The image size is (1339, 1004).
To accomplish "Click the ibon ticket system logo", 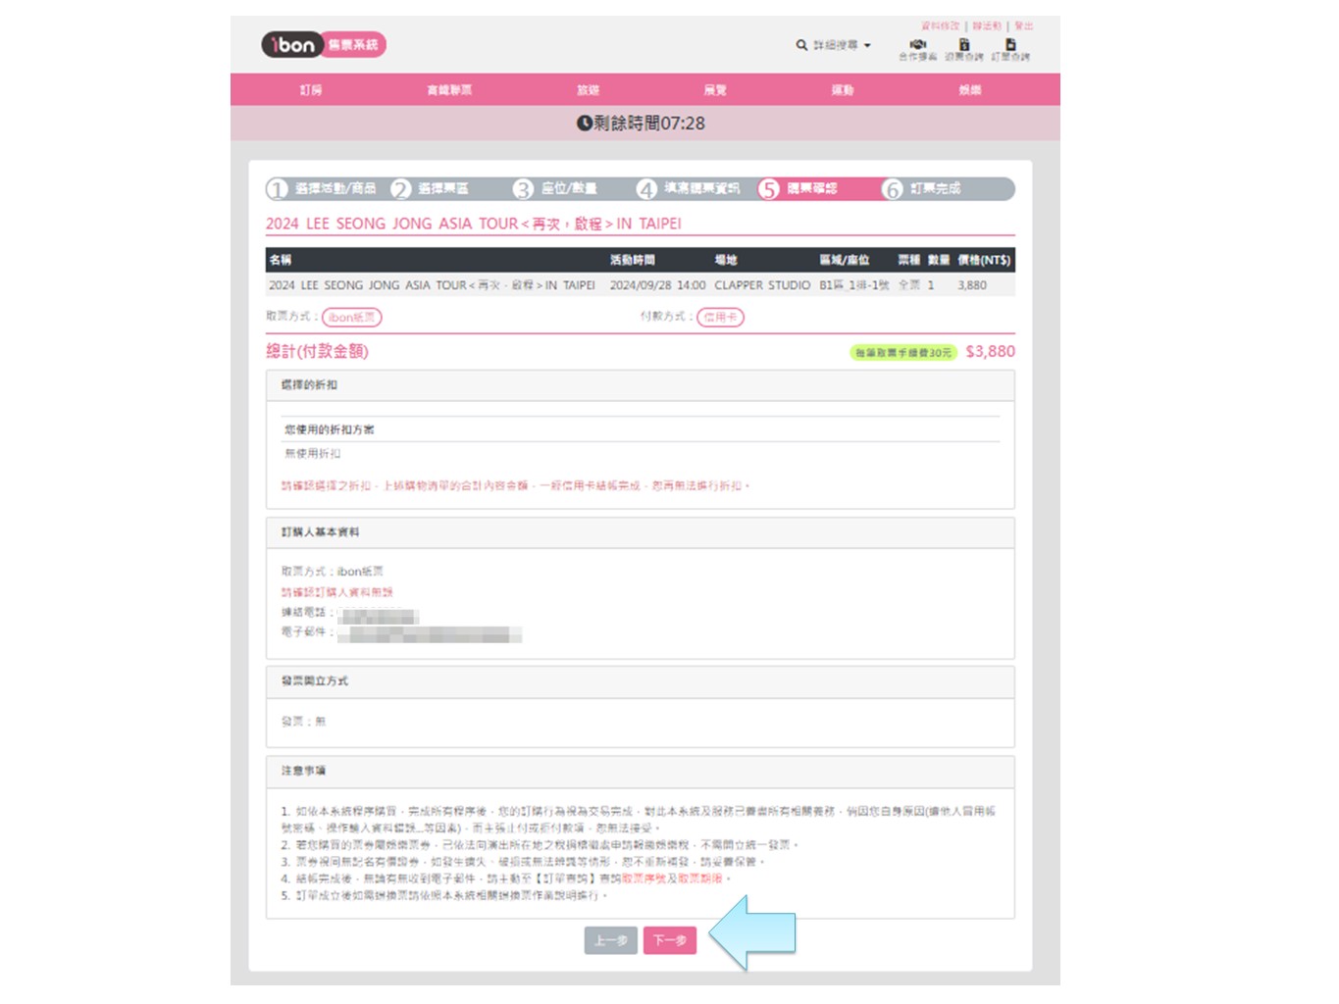I will pyautogui.click(x=324, y=44).
